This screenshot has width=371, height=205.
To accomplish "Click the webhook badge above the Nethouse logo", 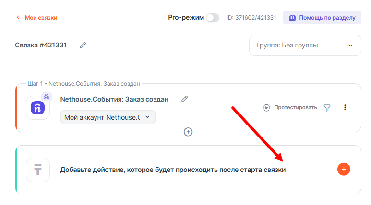I will (47, 96).
